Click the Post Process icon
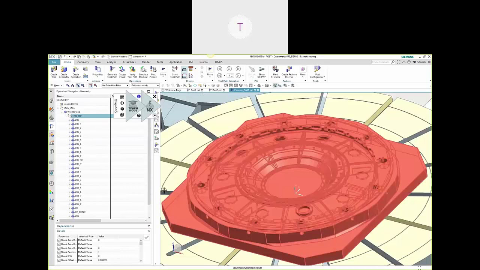The image size is (480, 270). pyautogui.click(x=153, y=72)
